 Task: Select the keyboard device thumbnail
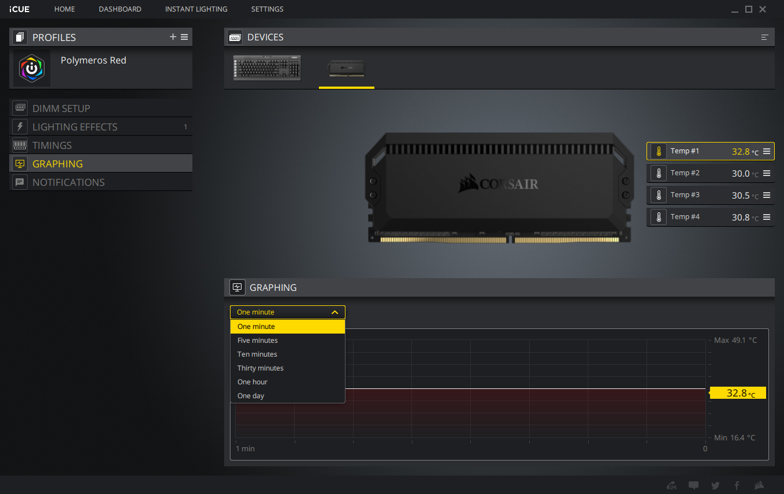pos(267,68)
